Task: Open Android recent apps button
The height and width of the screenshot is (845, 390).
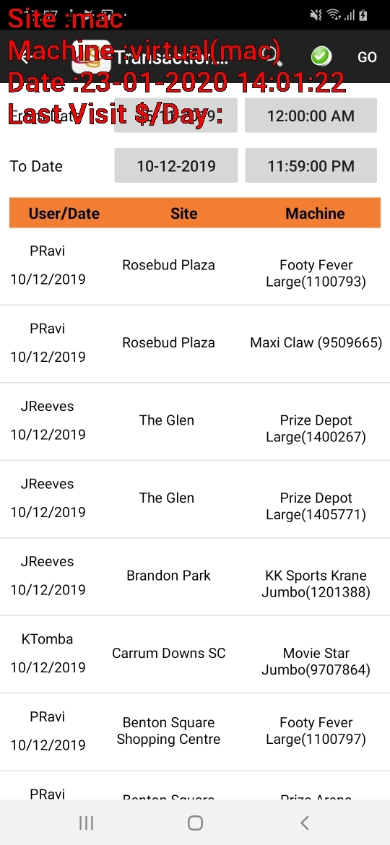Action: pyautogui.click(x=86, y=823)
